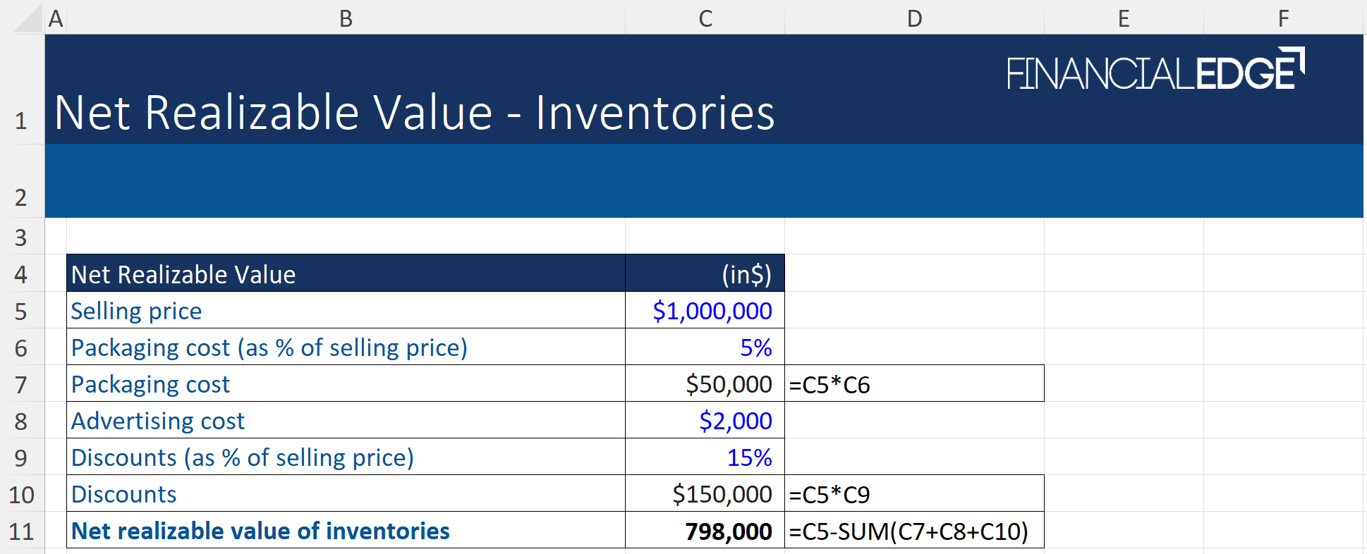Click the =C5*C6 formula text cell
The width and height of the screenshot is (1367, 554).
(x=914, y=384)
